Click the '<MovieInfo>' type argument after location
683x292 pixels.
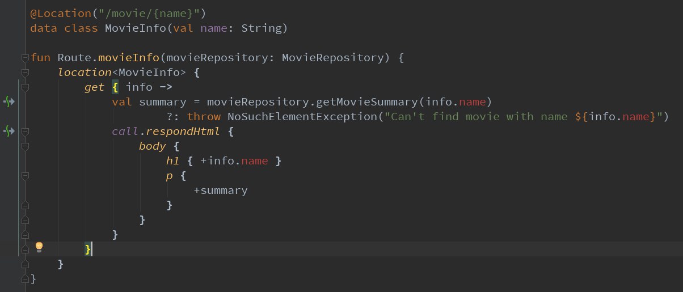[149, 72]
